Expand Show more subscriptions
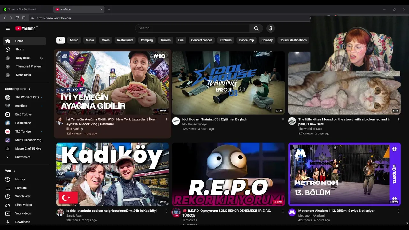The width and height of the screenshot is (409, 230). (x=24, y=157)
